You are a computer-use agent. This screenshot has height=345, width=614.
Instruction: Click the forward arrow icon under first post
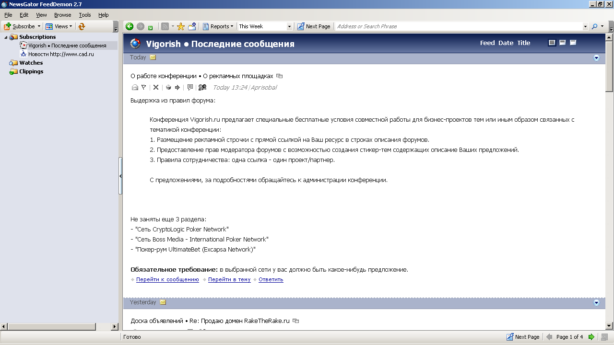pos(177,87)
